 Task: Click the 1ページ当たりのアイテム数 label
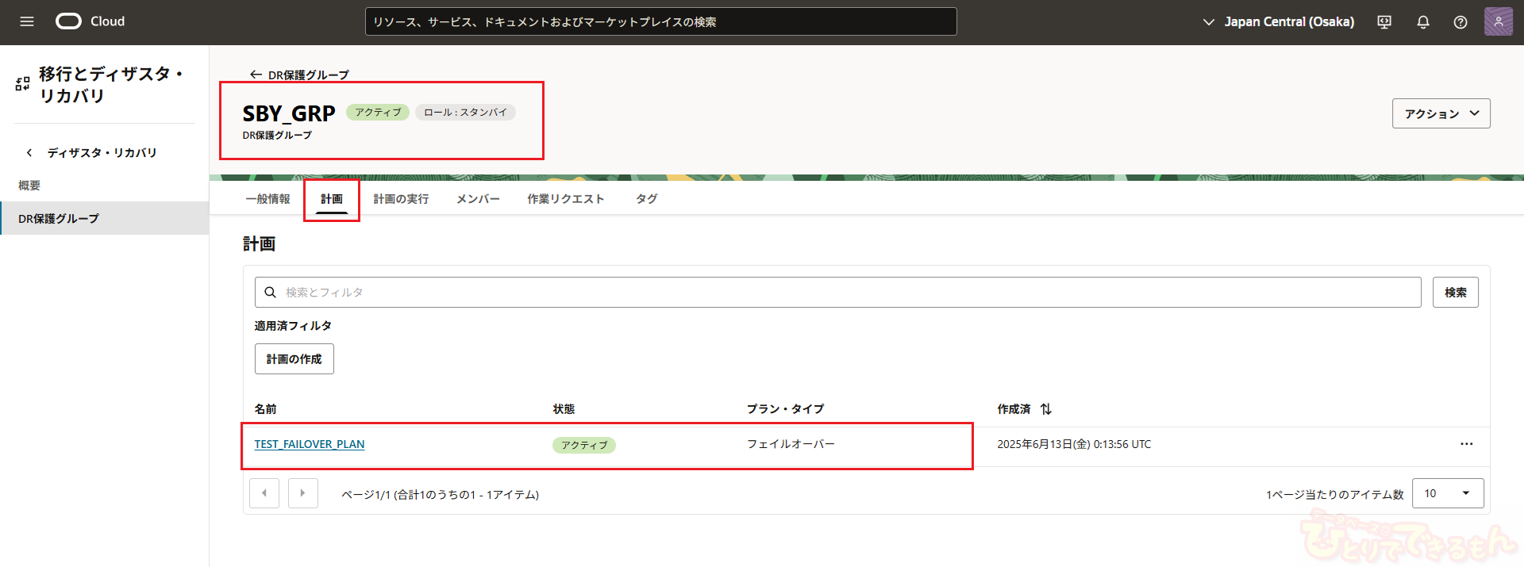[x=1334, y=495]
